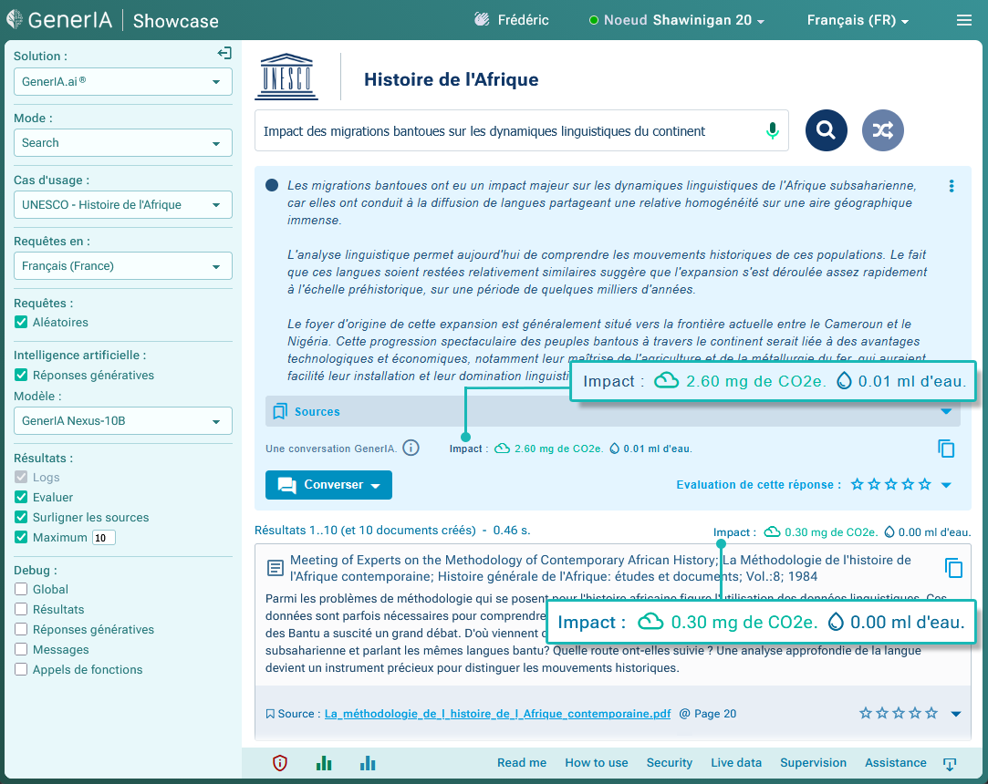Copy the Meeting of Experts result text
This screenshot has height=784, width=988.
[954, 567]
